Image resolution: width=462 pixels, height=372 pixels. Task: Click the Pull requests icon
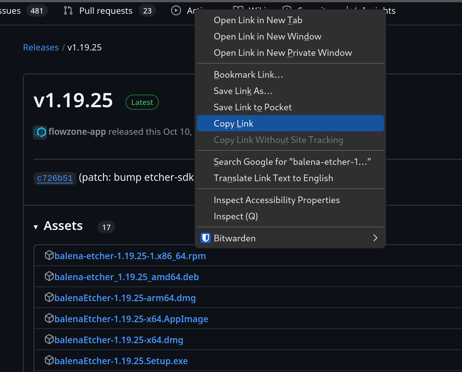(68, 11)
